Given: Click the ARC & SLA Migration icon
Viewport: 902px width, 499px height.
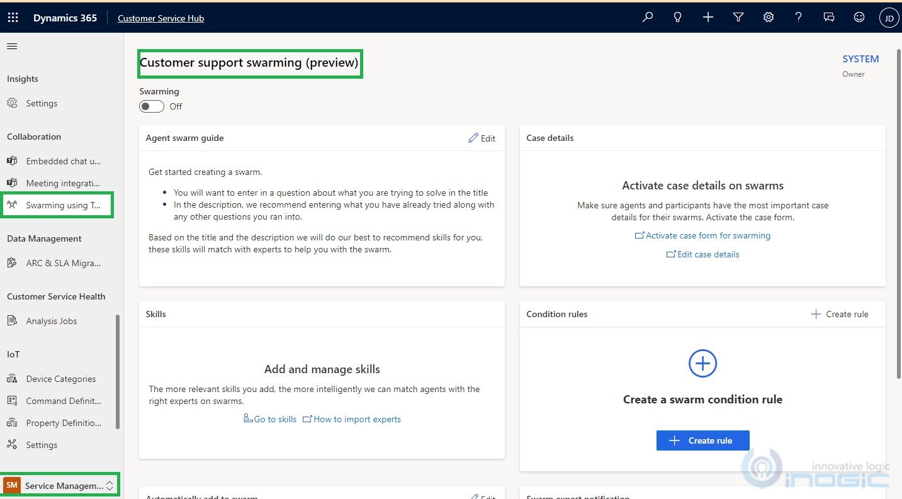Looking at the screenshot, I should [x=12, y=262].
